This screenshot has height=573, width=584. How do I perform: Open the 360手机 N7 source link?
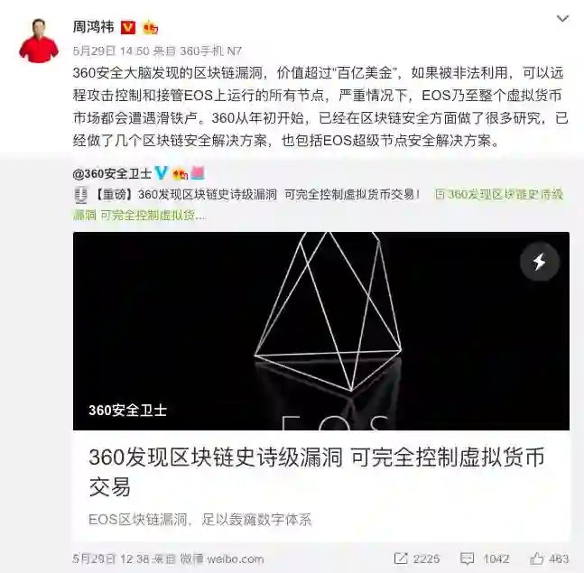(x=211, y=51)
